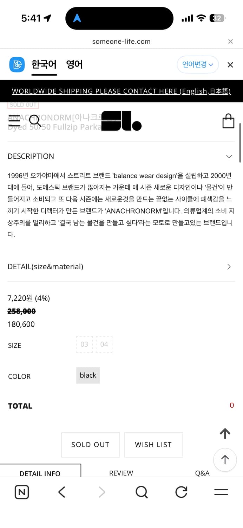The image size is (243, 528).
Task: Collapse the DESCRIPTION section
Action: [x=229, y=156]
